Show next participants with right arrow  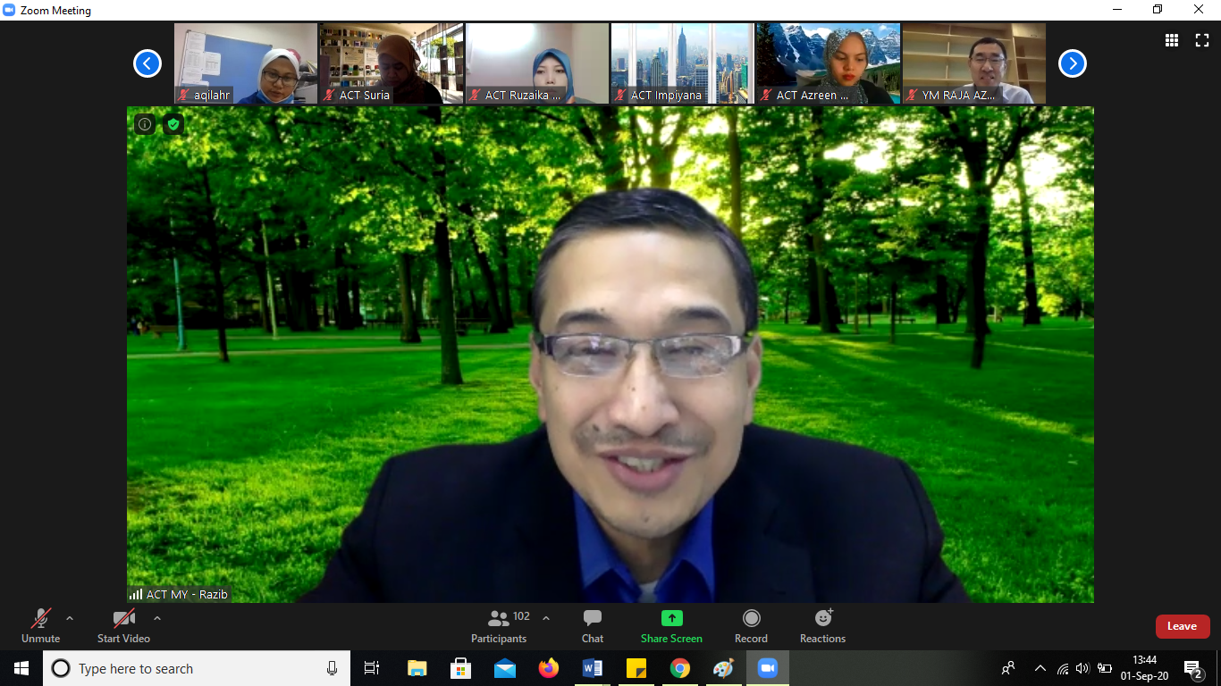tap(1072, 63)
